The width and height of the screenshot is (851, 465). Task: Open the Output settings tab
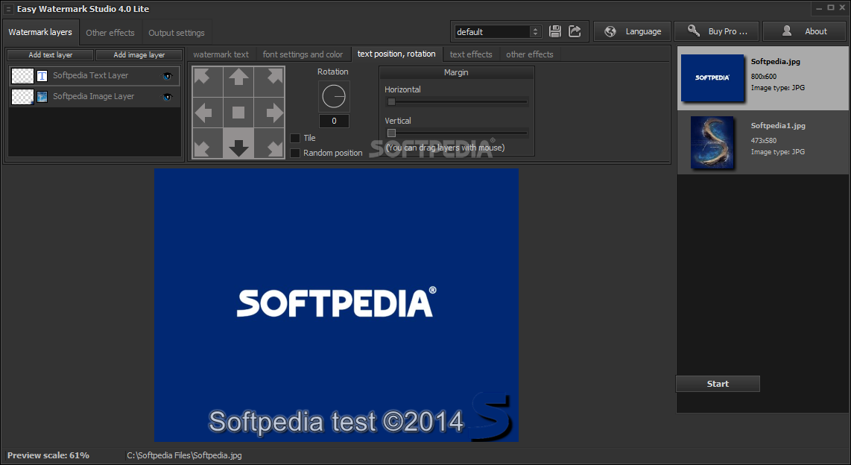pos(177,33)
